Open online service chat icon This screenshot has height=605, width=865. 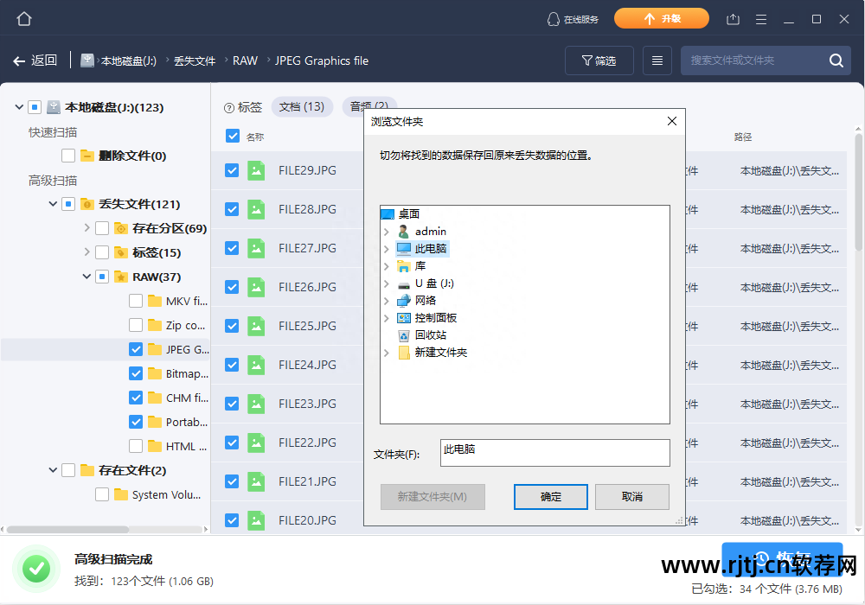point(554,19)
